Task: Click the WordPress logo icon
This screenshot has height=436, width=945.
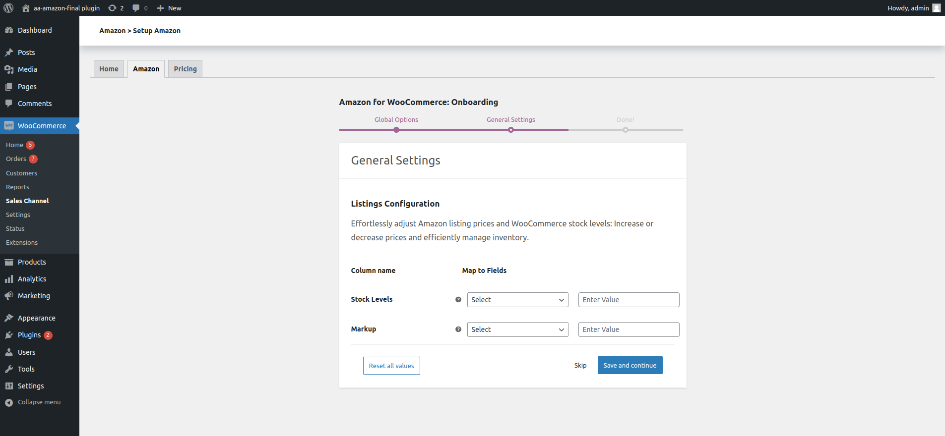Action: click(8, 8)
